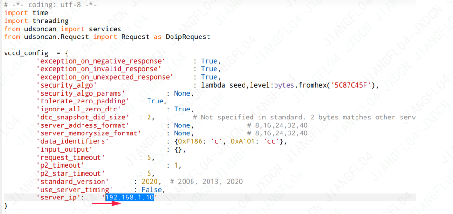Click the 'tolerate_zero_padding' key
The width and height of the screenshot is (453, 214).
point(82,101)
